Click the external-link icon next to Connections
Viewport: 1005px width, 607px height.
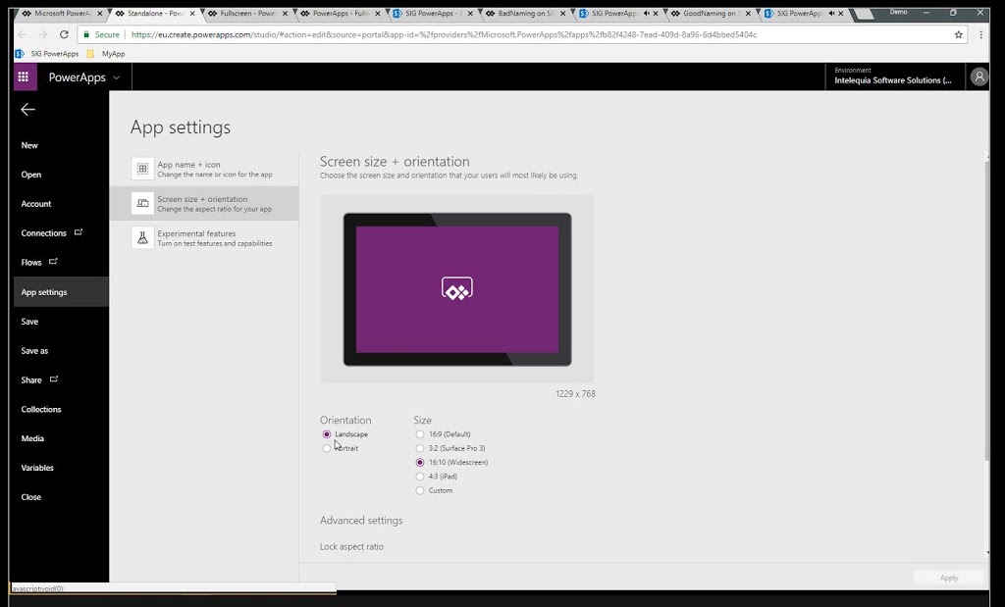[79, 232]
